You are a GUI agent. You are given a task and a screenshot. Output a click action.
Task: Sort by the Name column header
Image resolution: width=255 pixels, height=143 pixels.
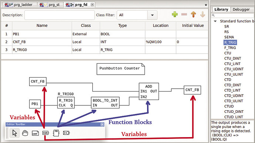[42, 26]
